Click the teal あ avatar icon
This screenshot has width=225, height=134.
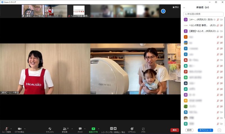pyautogui.click(x=186, y=66)
